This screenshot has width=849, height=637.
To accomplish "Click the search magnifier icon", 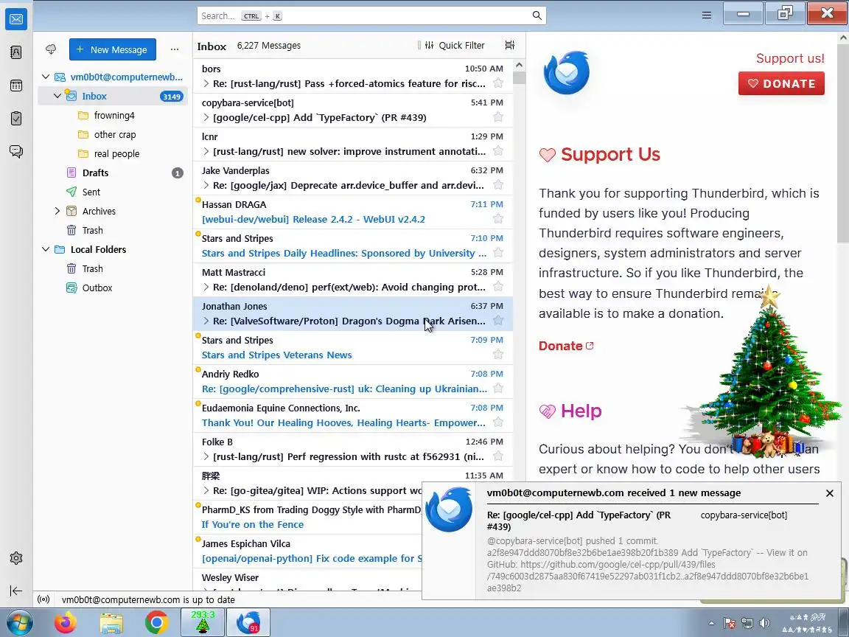I will click(x=537, y=15).
